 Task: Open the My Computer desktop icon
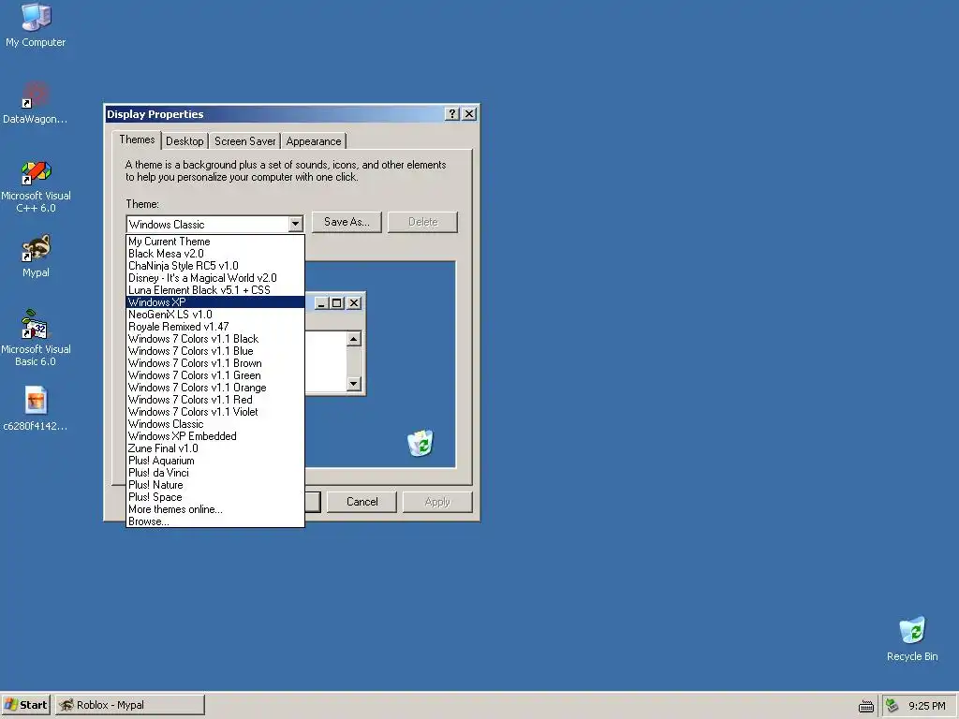pyautogui.click(x=36, y=24)
